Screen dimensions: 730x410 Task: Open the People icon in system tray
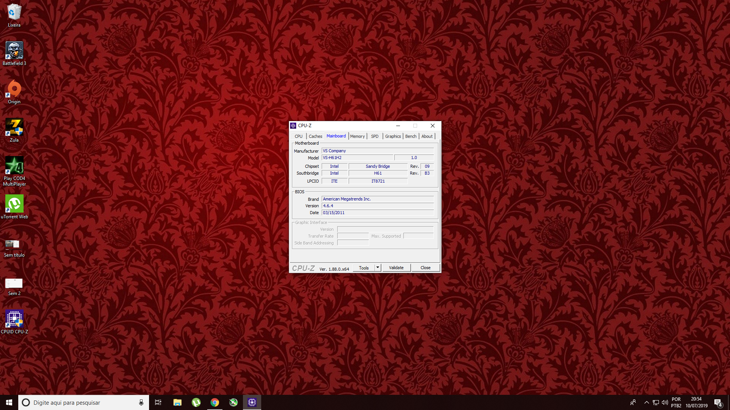pos(633,402)
